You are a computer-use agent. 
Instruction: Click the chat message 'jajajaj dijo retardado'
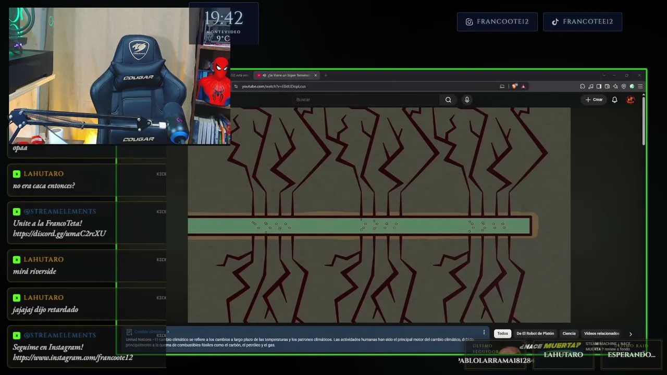(45, 309)
